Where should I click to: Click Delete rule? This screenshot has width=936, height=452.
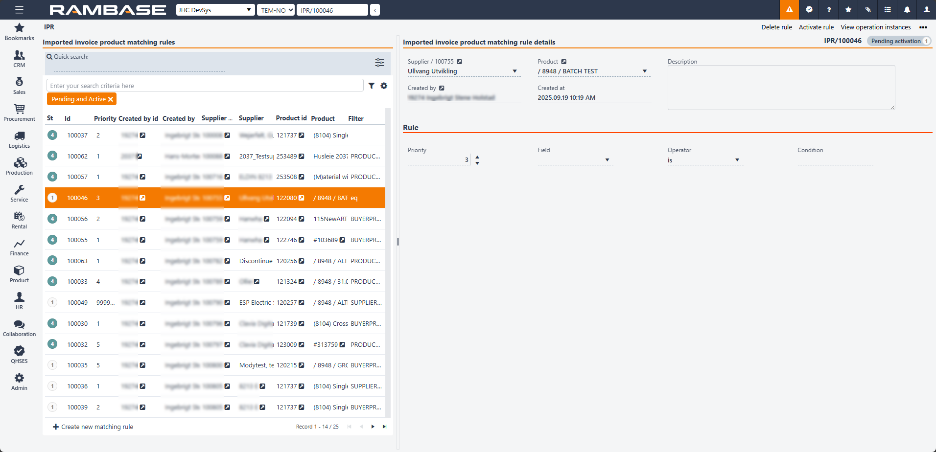(x=776, y=27)
